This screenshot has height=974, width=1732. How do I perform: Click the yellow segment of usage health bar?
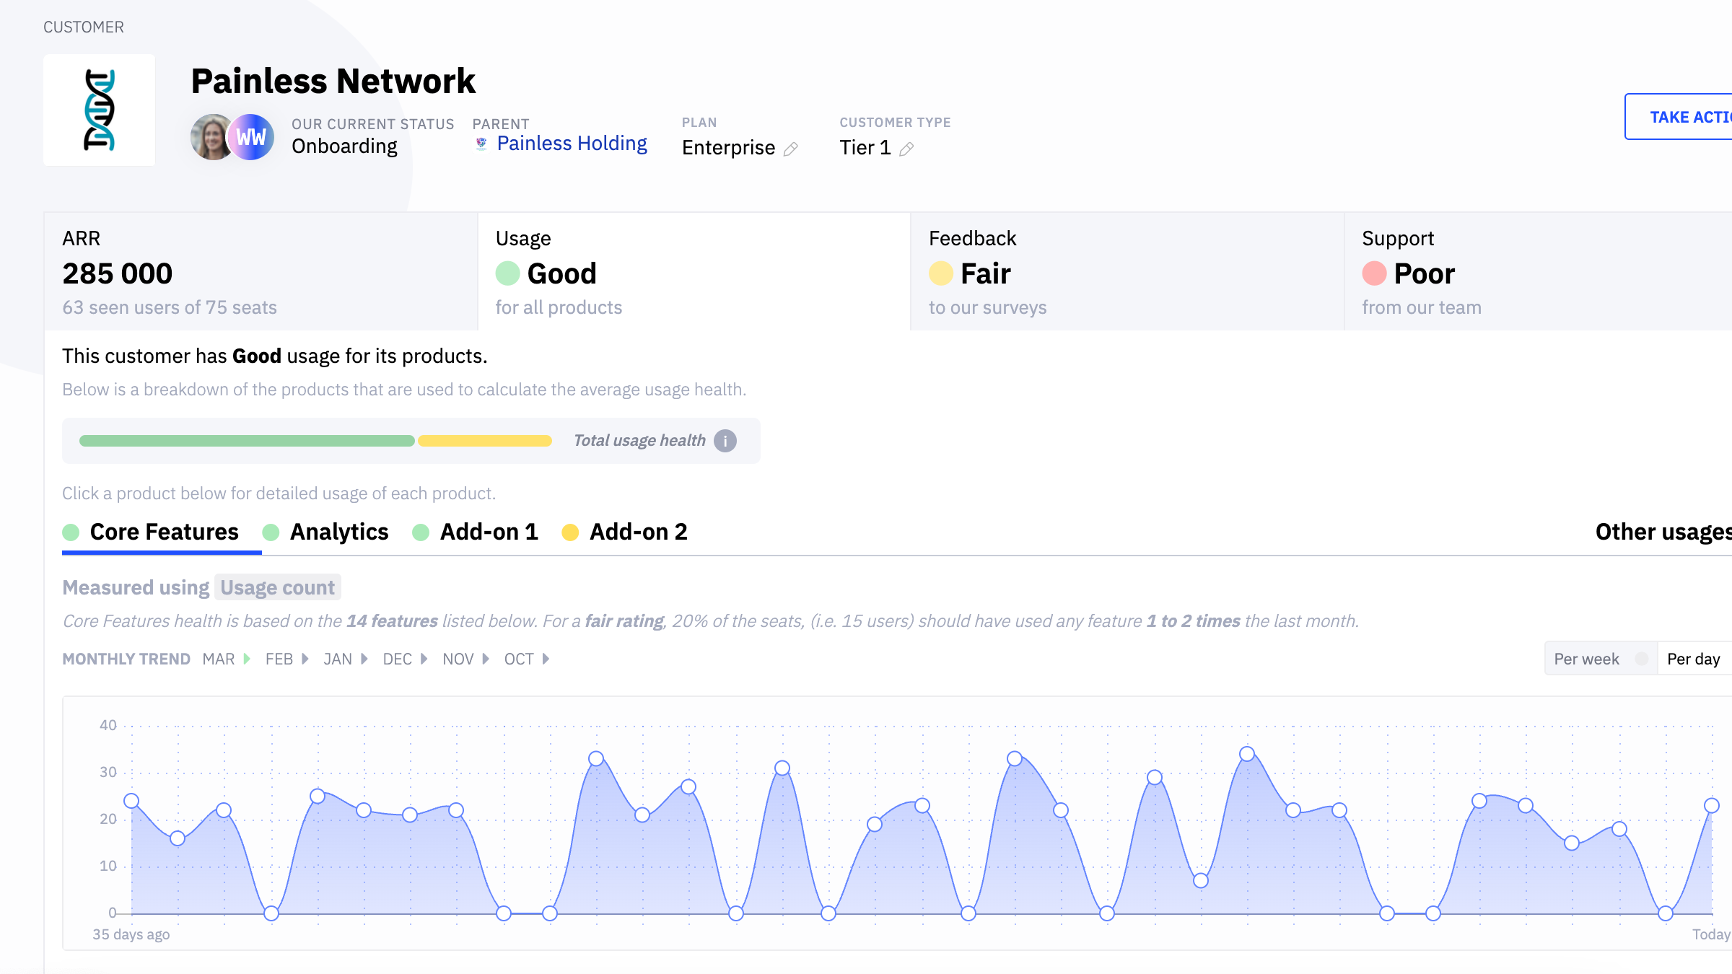pyautogui.click(x=484, y=441)
